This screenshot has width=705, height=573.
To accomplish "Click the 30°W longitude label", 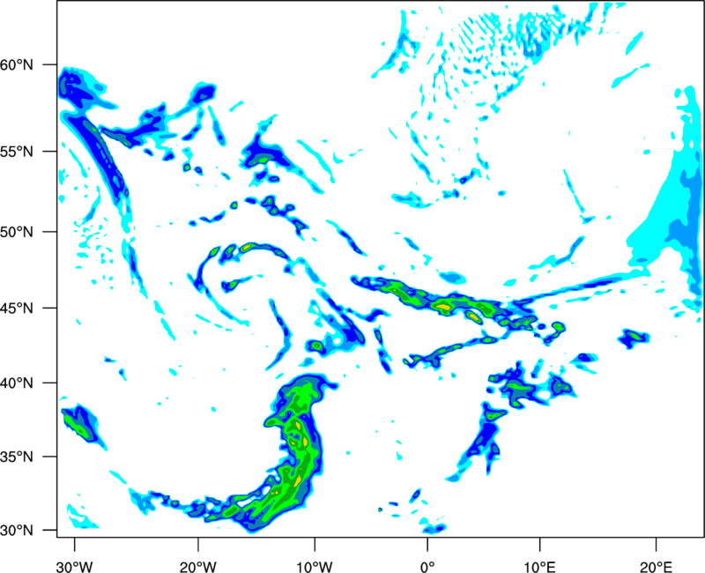I will [x=74, y=567].
